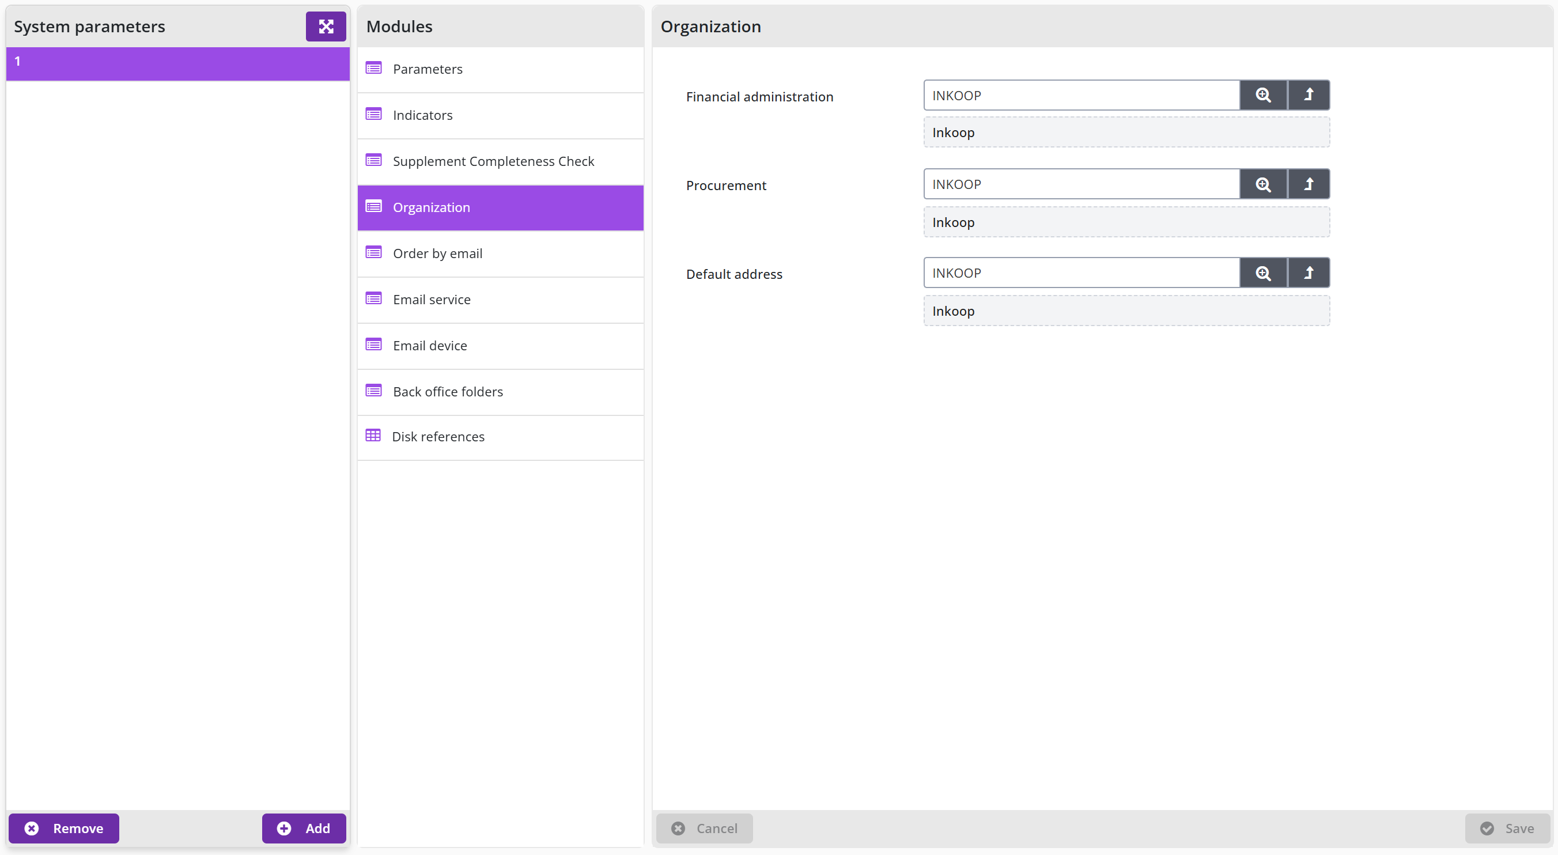Screen dimensions: 1558x855
Task: Click the up-arrow icon beside Procurement
Action: (x=1308, y=184)
